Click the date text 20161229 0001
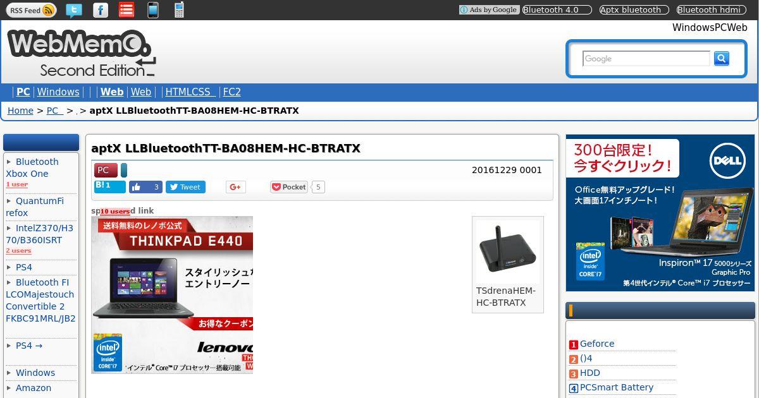 (x=507, y=170)
